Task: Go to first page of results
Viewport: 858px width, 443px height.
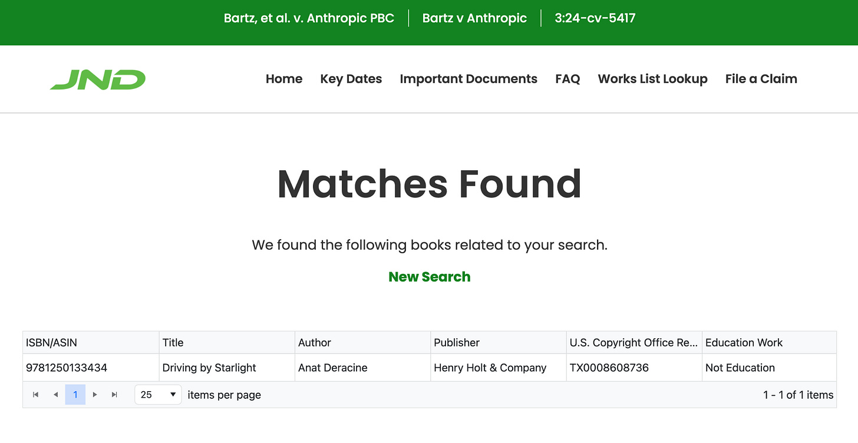Action: click(35, 395)
